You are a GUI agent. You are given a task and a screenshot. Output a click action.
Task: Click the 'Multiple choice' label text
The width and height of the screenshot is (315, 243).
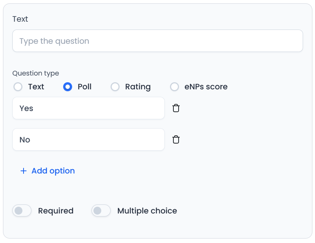(x=147, y=211)
